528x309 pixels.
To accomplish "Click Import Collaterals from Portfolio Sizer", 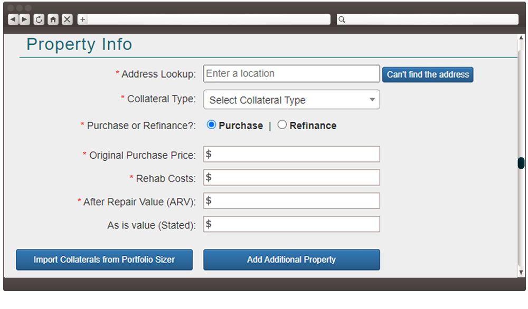I will pos(105,259).
